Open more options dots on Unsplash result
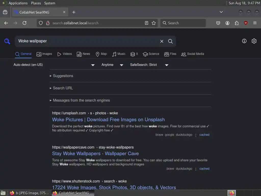The width and height of the screenshot is (261, 196). 196,135
